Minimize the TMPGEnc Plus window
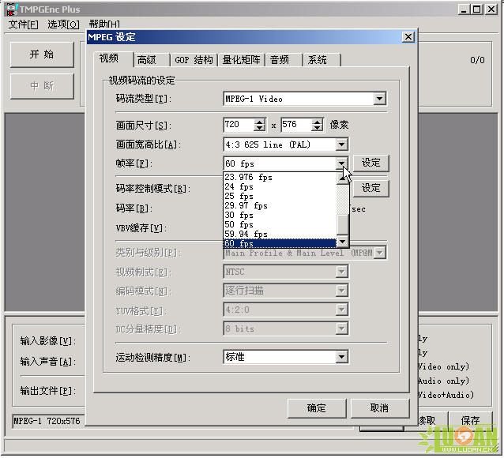This screenshot has width=504, height=458. [x=464, y=9]
